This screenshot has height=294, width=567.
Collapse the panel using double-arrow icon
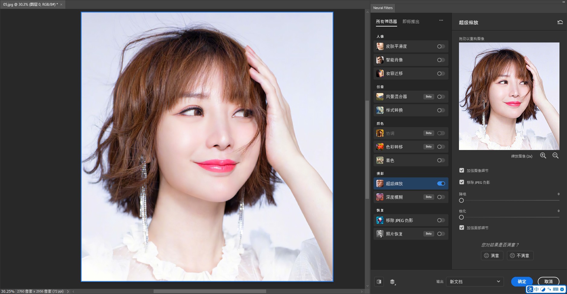pyautogui.click(x=563, y=2)
